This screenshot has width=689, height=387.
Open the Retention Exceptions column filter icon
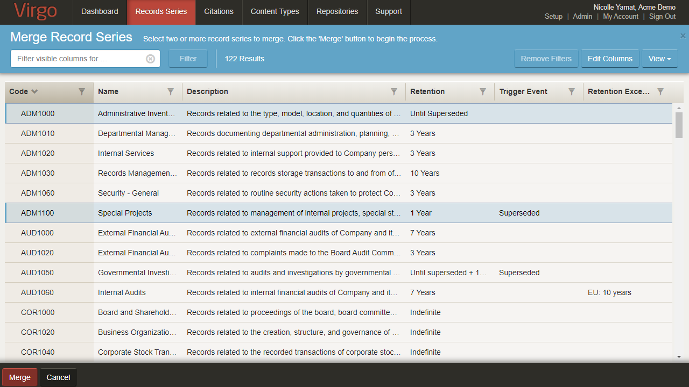(x=660, y=92)
